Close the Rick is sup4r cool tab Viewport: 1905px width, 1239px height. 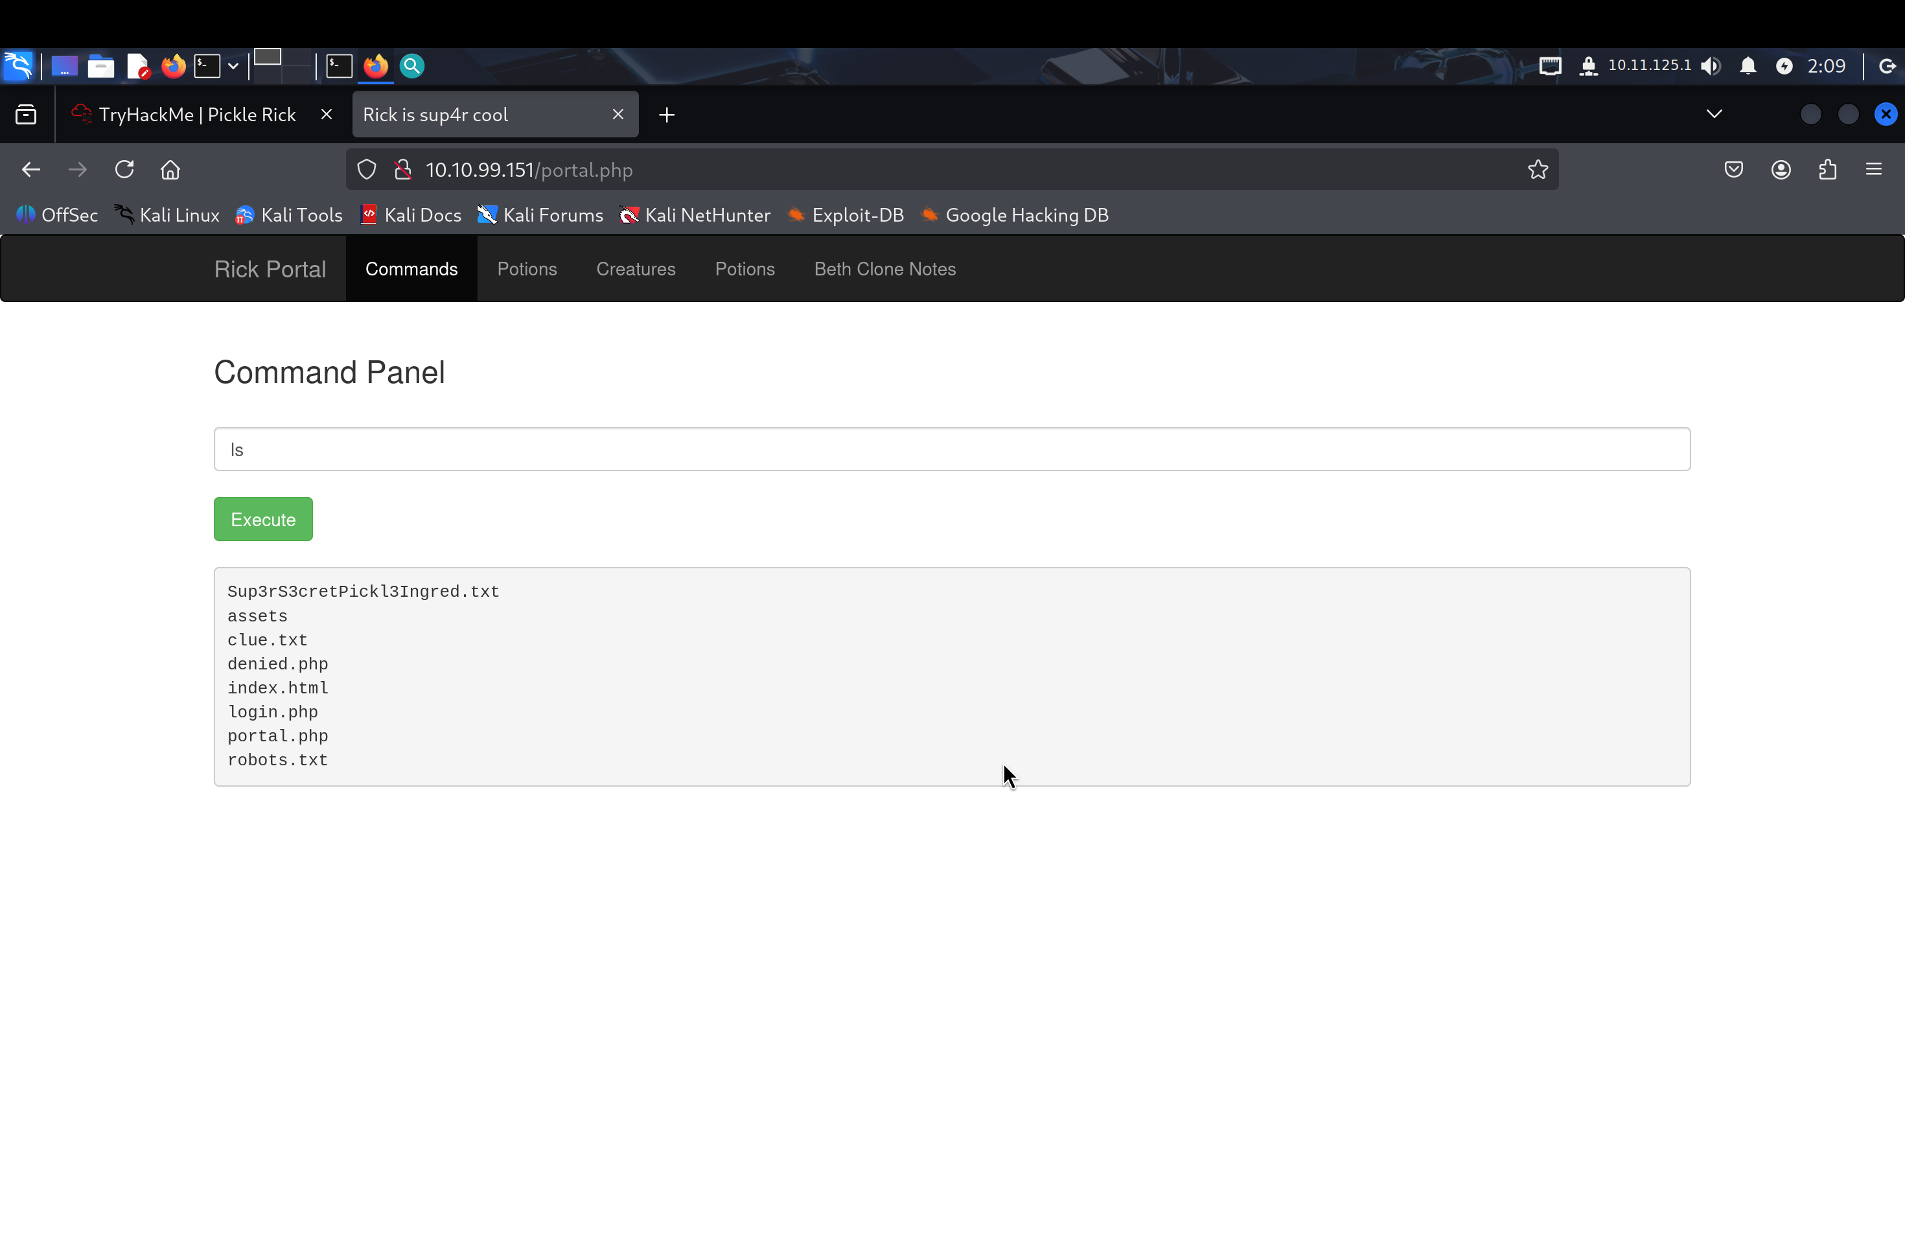tap(618, 115)
